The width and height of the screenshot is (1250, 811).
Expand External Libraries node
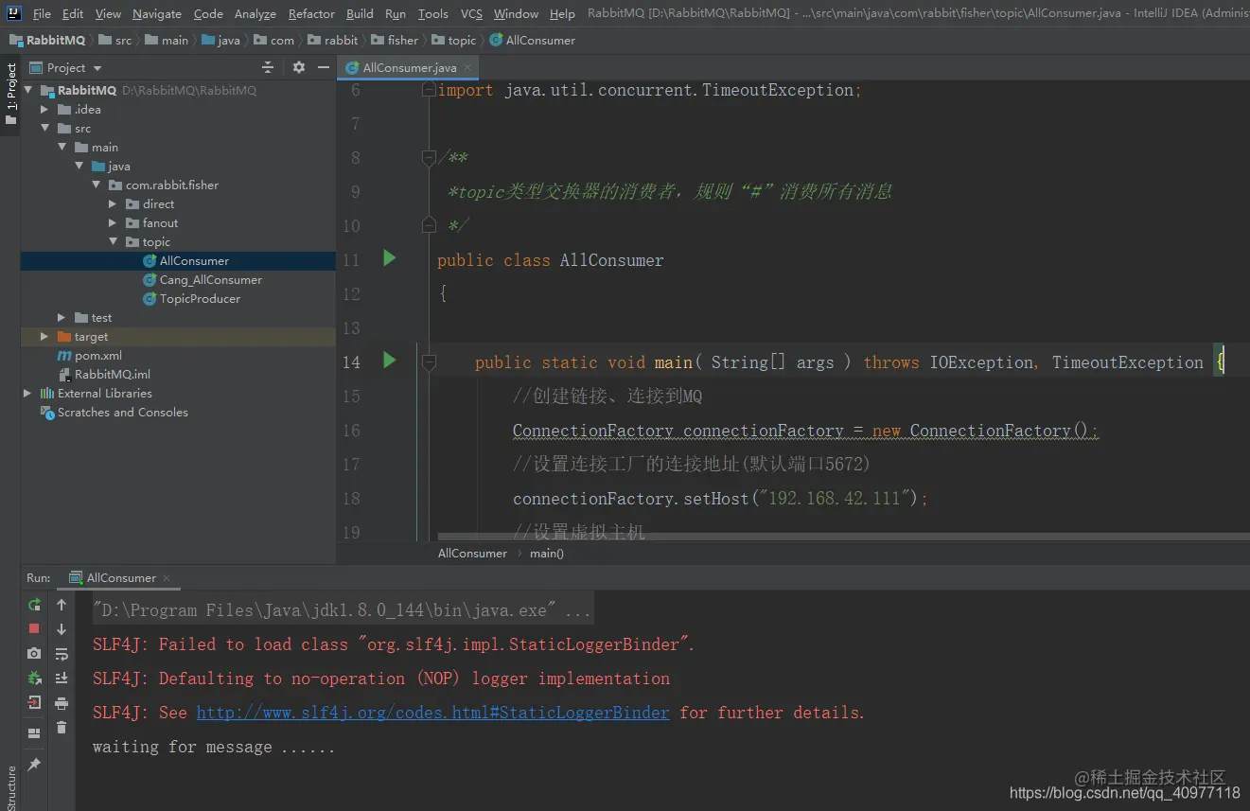tap(27, 393)
